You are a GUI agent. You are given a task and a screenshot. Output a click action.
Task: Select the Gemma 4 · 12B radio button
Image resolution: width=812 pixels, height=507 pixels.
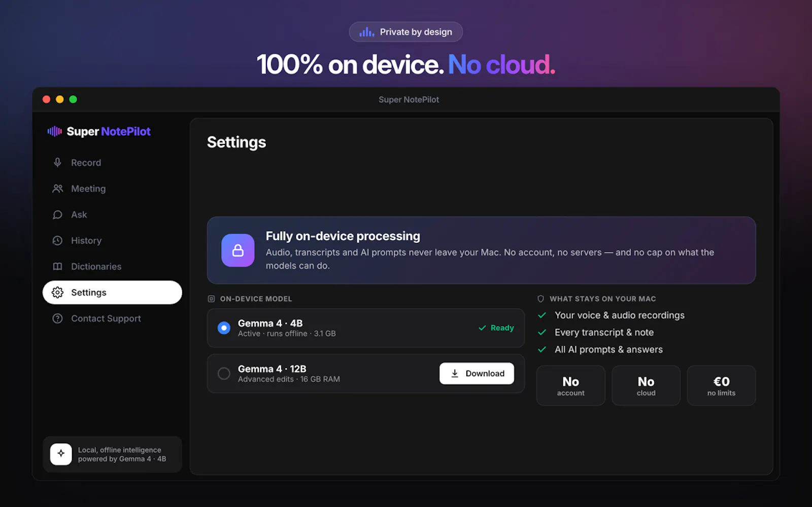point(224,374)
